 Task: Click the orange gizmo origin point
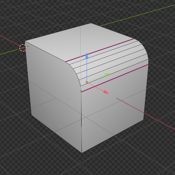(x=87, y=82)
